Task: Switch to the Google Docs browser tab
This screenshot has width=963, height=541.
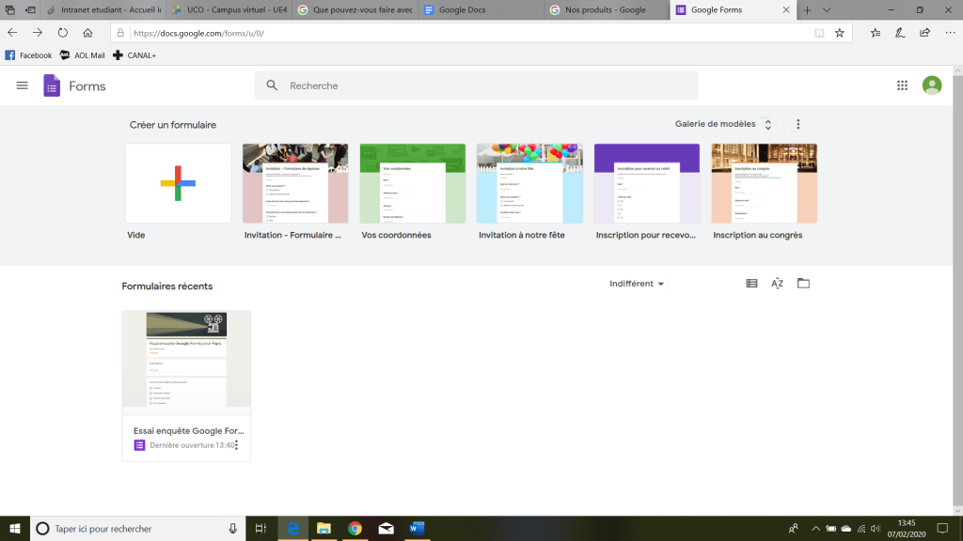Action: [x=480, y=9]
